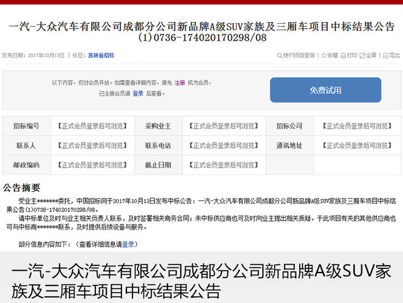
Task: Click the 登录 link in member notice
Action: click(138, 94)
